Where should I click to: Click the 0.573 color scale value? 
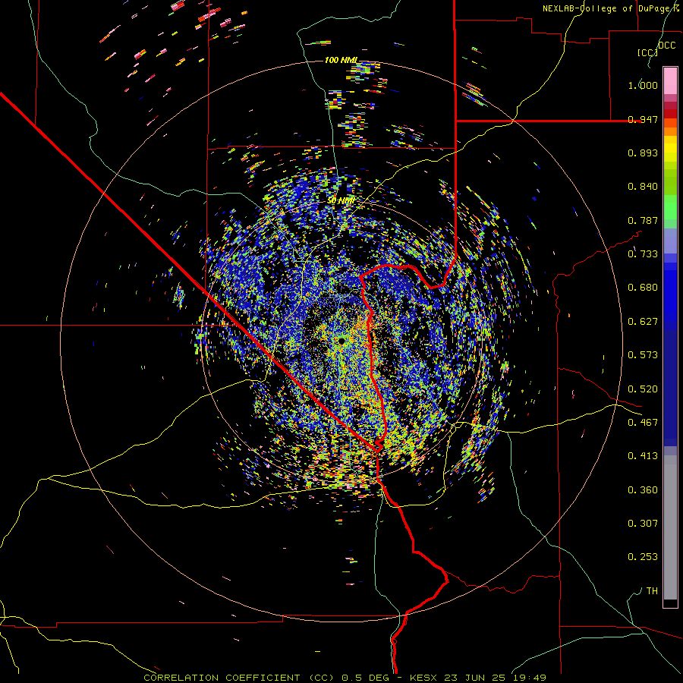coord(643,355)
